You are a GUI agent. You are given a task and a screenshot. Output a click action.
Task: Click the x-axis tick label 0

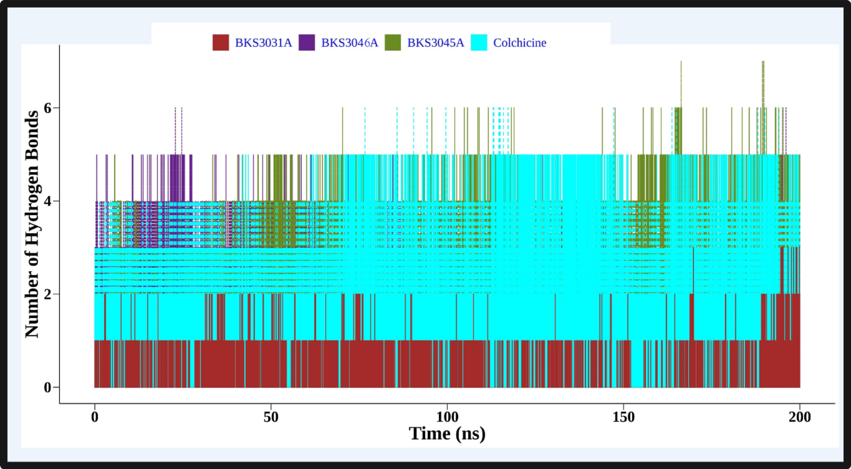click(x=95, y=417)
